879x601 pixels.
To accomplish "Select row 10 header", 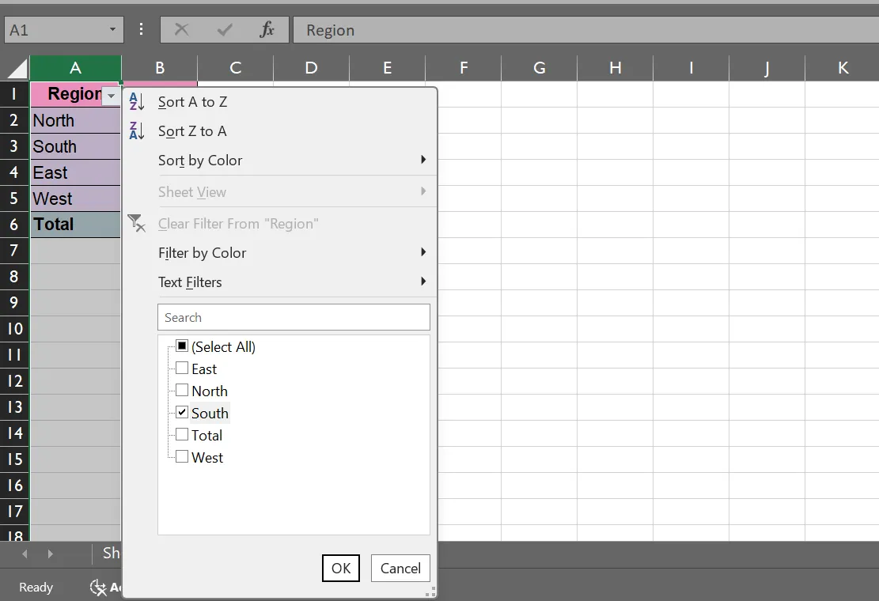I will [x=14, y=329].
